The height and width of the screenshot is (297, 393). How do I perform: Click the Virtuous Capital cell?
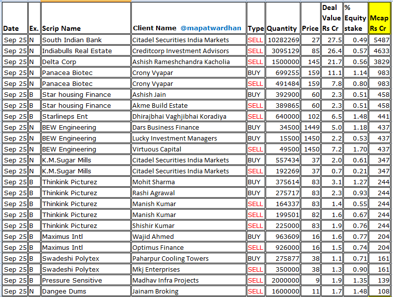pyautogui.click(x=189, y=149)
